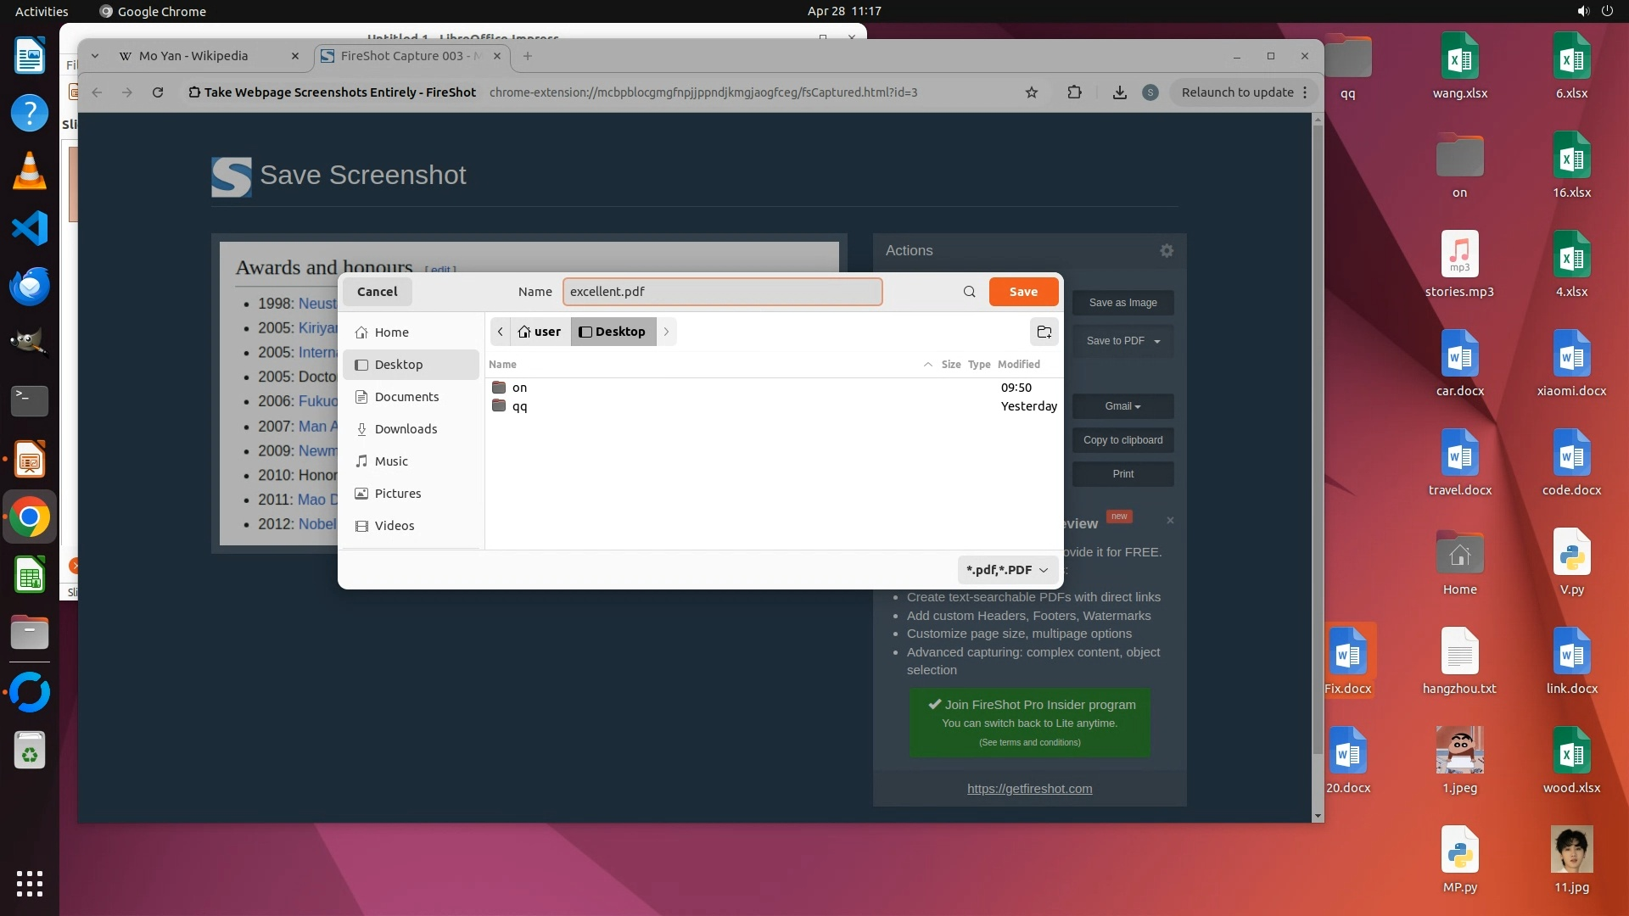Screen dimensions: 1629x916
Task: Cancel the file save dialog
Action: point(377,292)
